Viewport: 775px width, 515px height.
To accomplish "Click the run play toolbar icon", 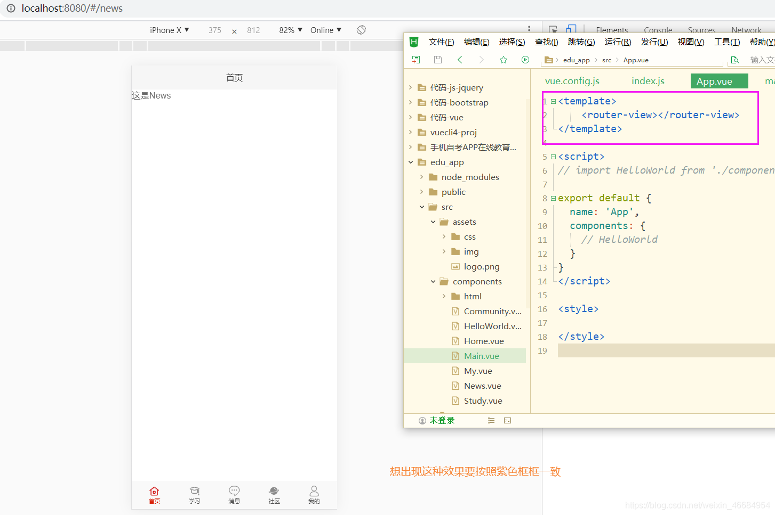I will pyautogui.click(x=525, y=60).
